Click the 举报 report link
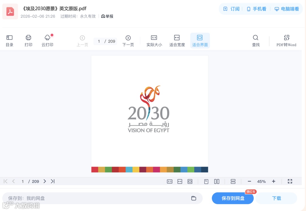The width and height of the screenshot is (306, 211). (107, 16)
